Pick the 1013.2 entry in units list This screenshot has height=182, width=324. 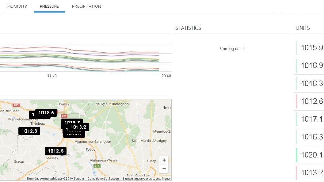tap(312, 173)
